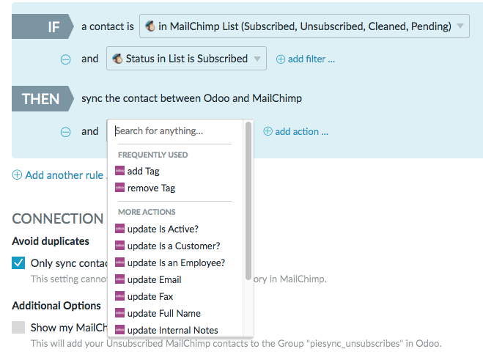Untick the Only sync contacts checkbox
Image resolution: width=483 pixels, height=360 pixels.
18,263
